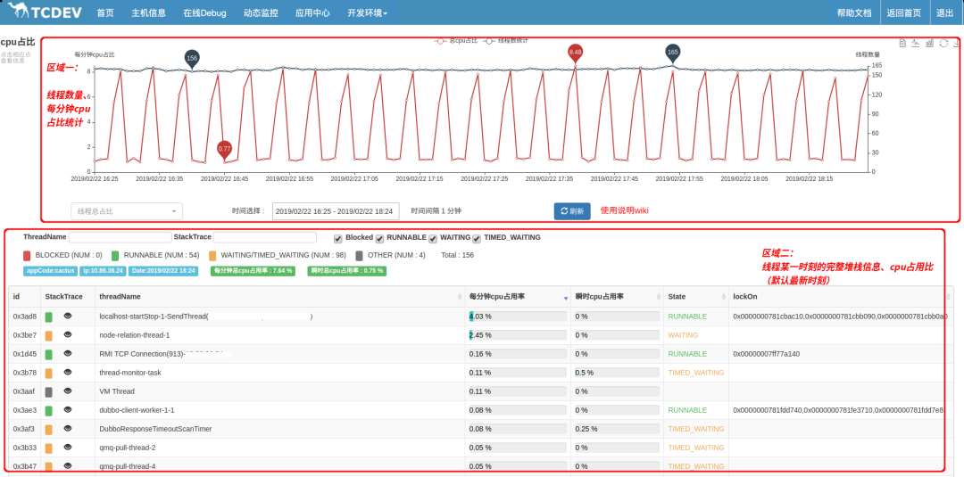Focus the StackTrace filter input

(x=265, y=237)
